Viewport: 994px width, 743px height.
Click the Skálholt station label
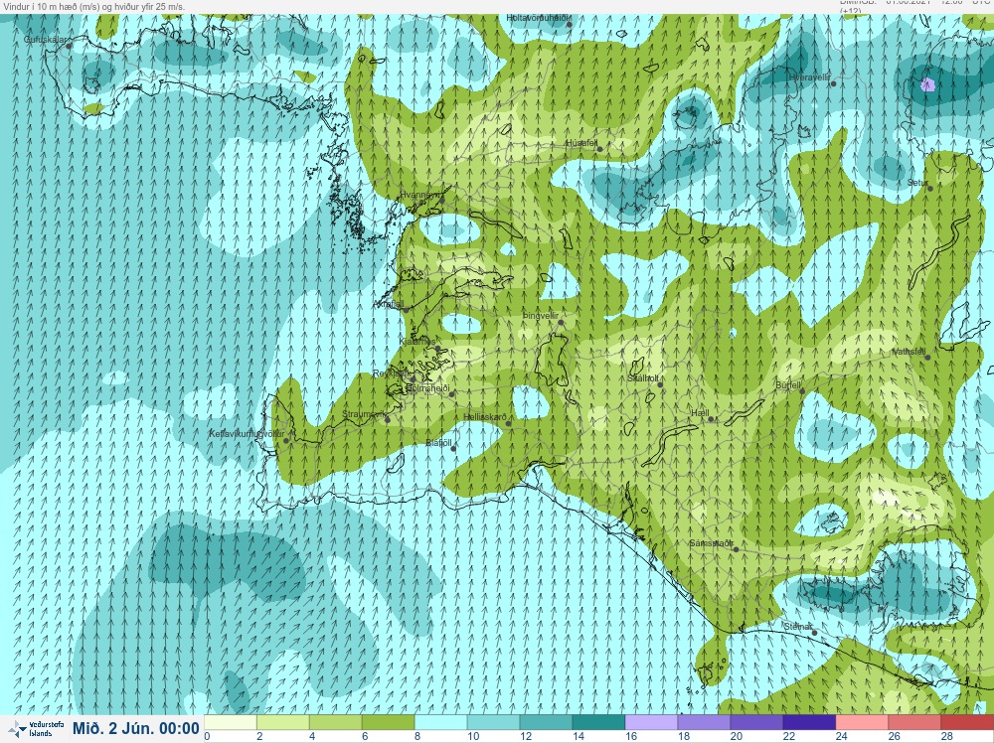point(643,378)
